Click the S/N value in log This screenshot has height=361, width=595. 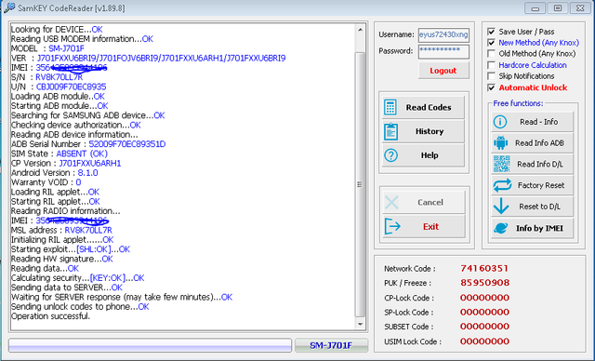(x=59, y=77)
